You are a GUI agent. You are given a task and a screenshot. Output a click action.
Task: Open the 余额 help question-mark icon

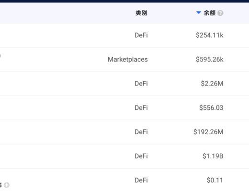point(220,13)
